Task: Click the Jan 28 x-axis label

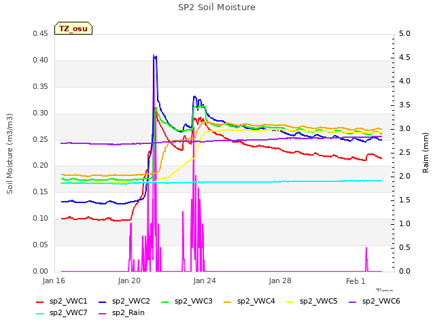Action: click(x=280, y=280)
